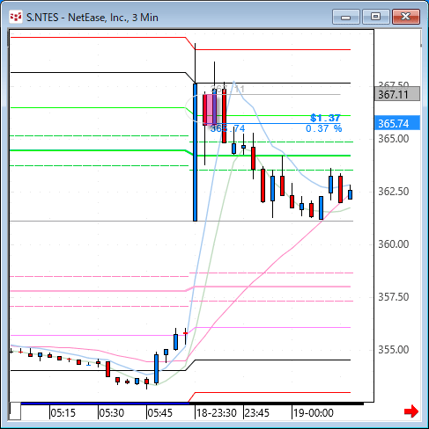Click the white box at the chart's lower-left corner
The image size is (429, 429).
click(x=15, y=411)
